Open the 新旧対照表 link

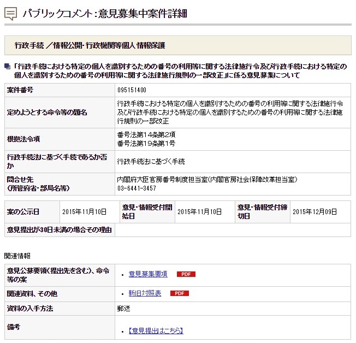[x=145, y=293]
